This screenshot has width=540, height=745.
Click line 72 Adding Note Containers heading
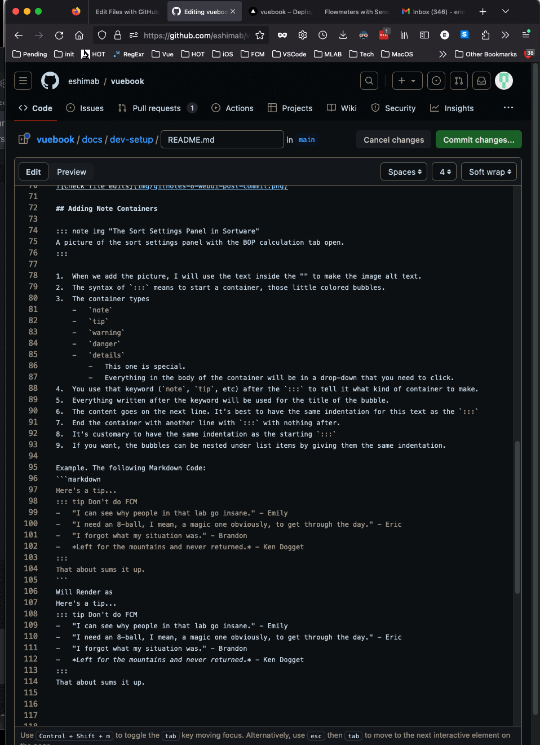pos(107,209)
